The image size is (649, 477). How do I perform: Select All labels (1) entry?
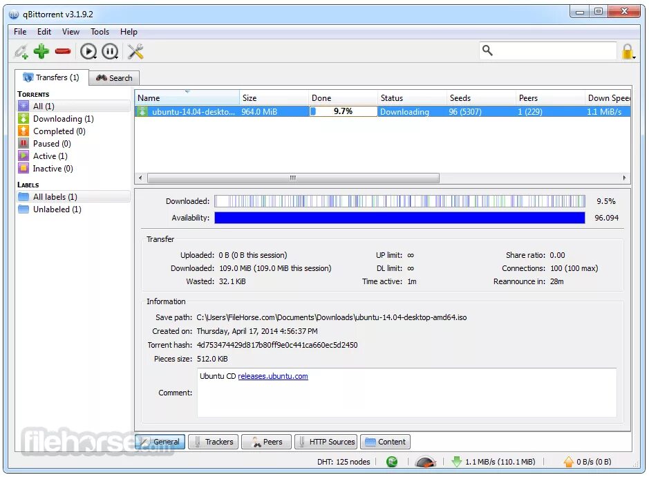[74, 197]
